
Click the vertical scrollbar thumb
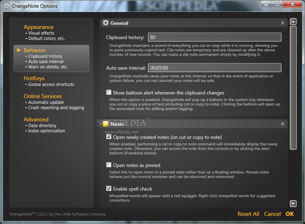pos(293,88)
